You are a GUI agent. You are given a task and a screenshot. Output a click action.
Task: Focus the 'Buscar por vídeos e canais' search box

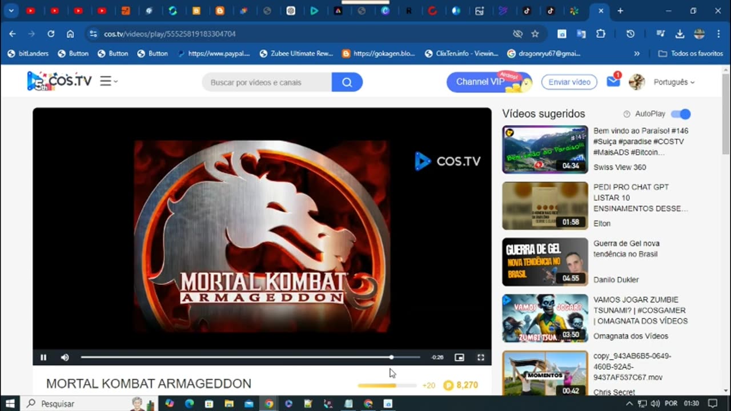coord(267,82)
